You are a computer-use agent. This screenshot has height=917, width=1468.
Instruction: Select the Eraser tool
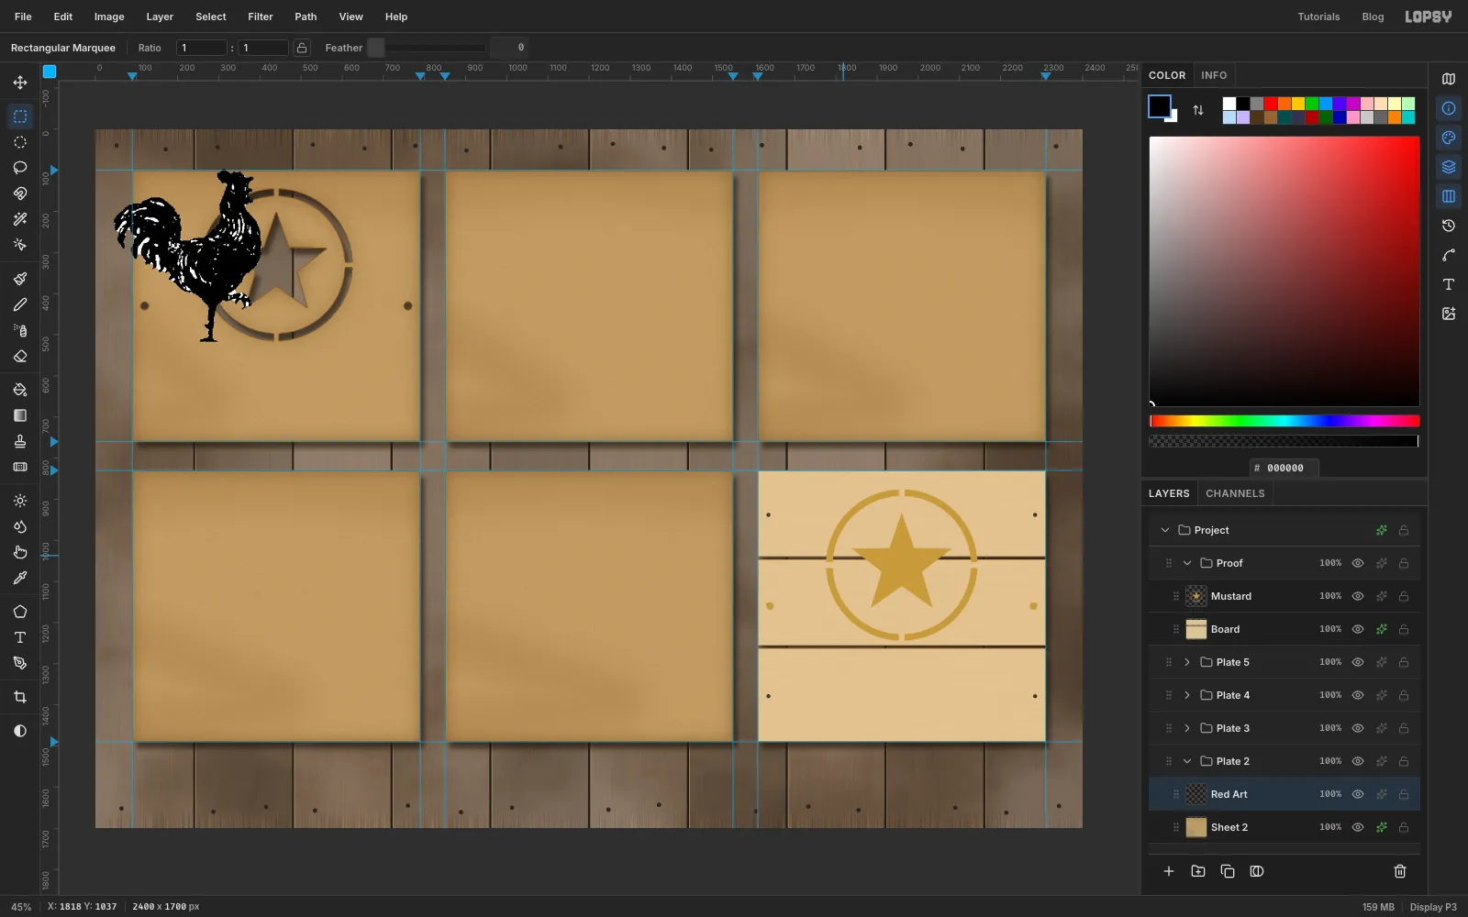pyautogui.click(x=20, y=356)
